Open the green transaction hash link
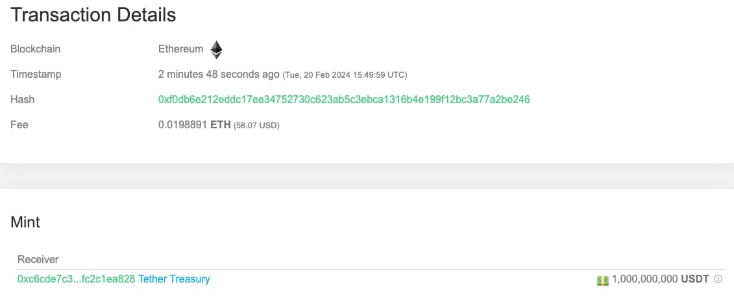The height and width of the screenshot is (300, 734). coord(344,99)
